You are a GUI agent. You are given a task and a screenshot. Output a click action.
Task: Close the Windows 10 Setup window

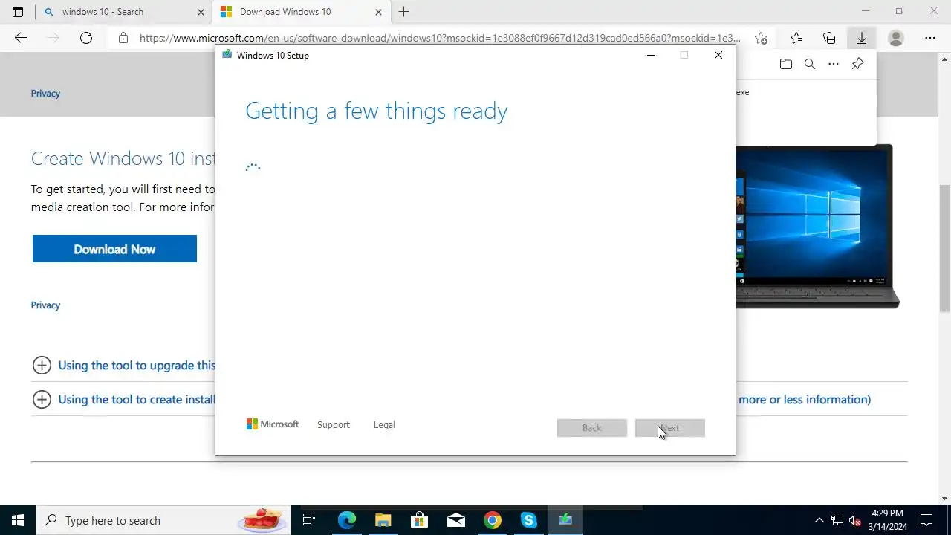[x=718, y=55]
